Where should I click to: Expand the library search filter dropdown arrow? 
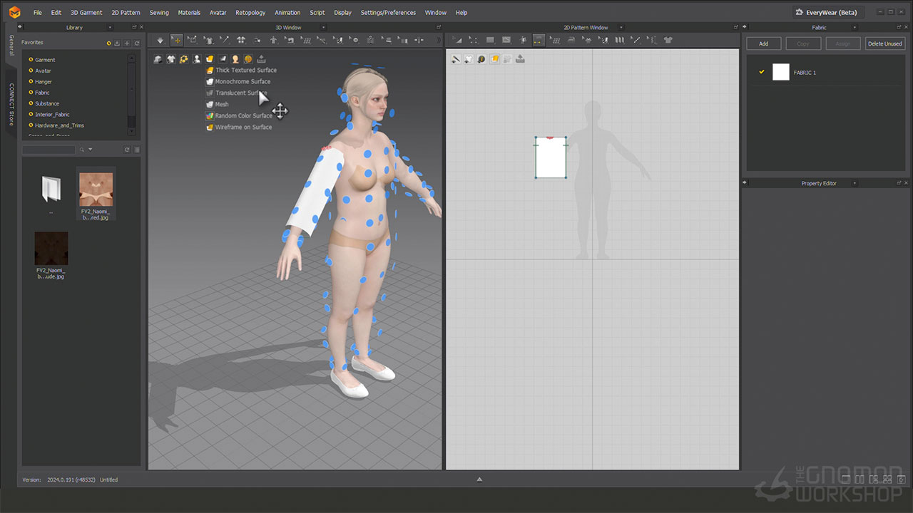(91, 150)
